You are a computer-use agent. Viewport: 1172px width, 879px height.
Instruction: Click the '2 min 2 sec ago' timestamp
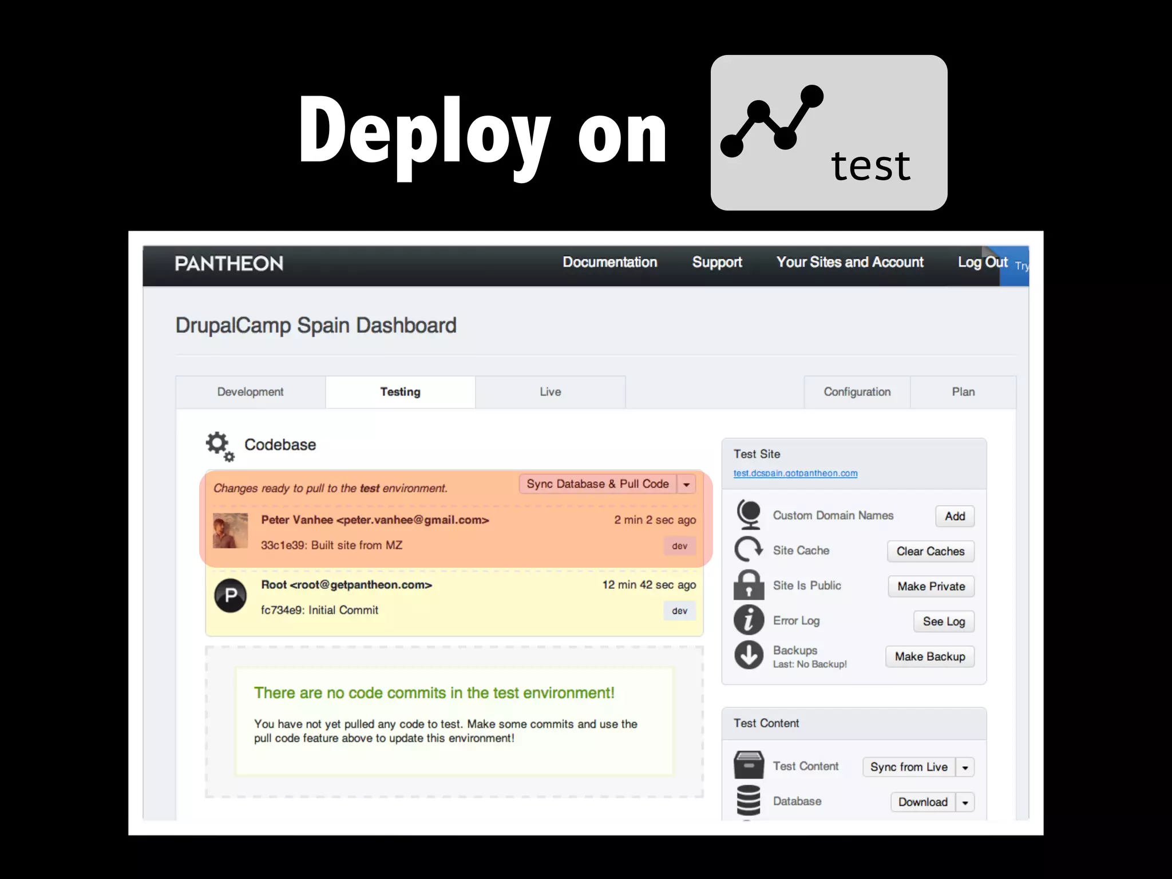(655, 520)
